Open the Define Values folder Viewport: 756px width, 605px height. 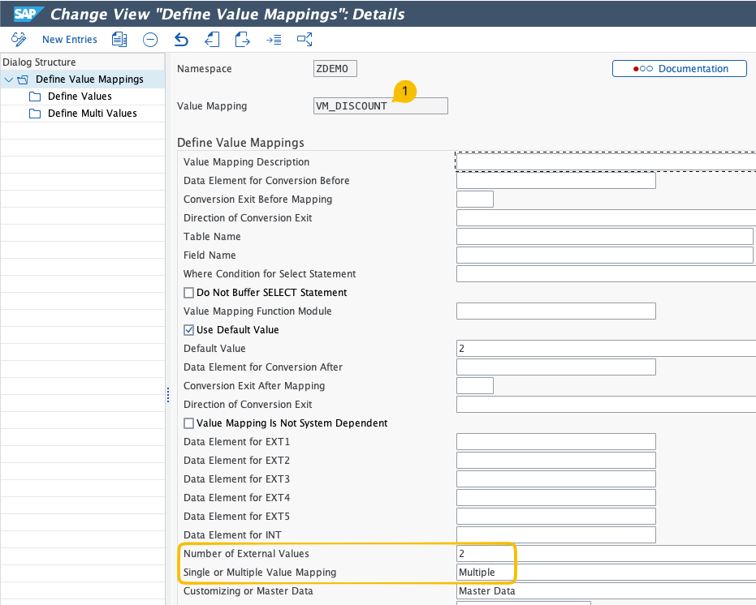click(80, 97)
